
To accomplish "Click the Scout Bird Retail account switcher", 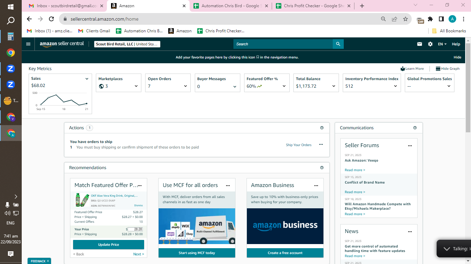I will pyautogui.click(x=127, y=44).
